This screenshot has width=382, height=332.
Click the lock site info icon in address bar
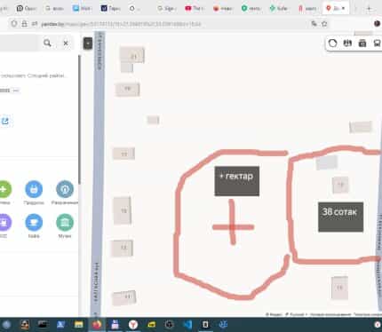[24, 24]
